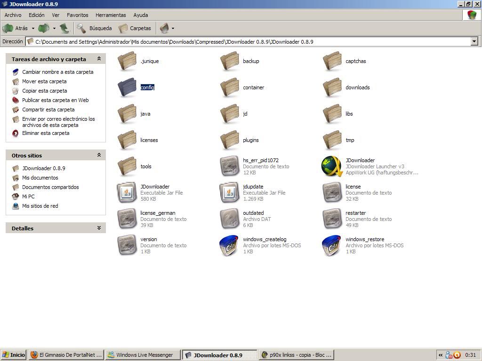Screen dimensions: 482x361
Task: Open the Inicio start button
Action: point(14,355)
